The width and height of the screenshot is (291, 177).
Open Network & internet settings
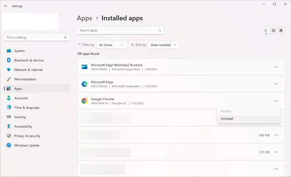[x=28, y=70]
